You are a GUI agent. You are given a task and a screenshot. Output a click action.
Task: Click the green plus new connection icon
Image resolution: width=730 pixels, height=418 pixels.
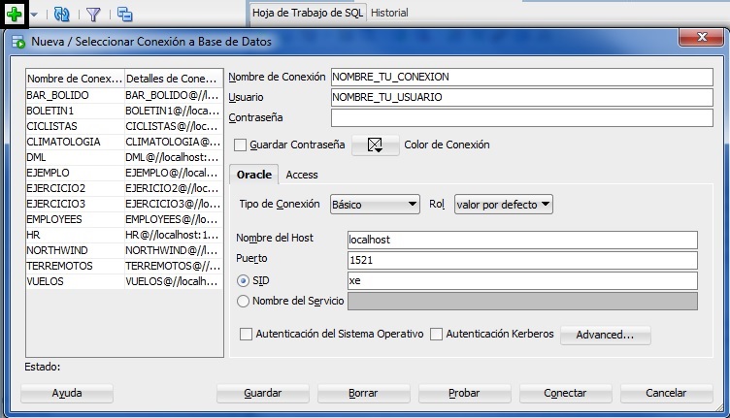(15, 15)
